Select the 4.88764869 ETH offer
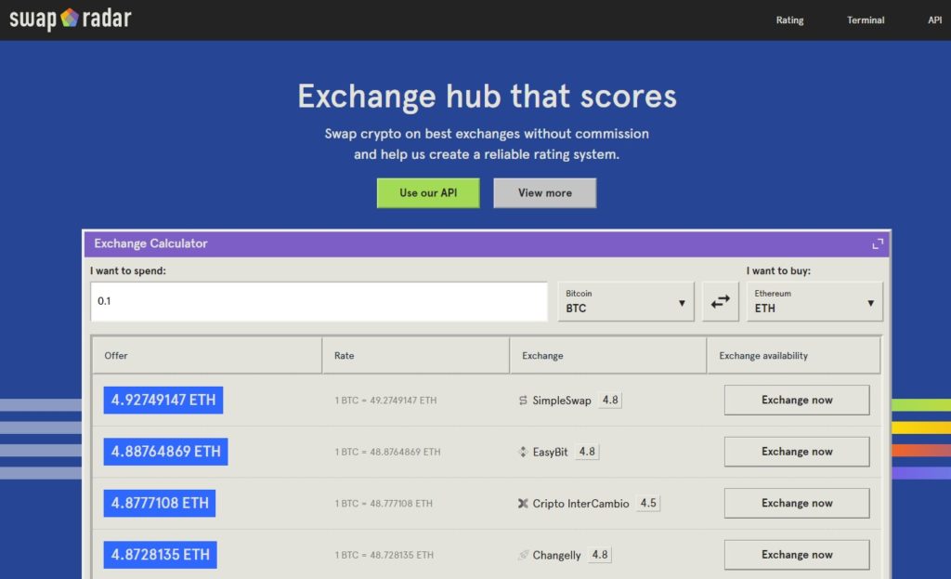Screen dimensions: 951x579 click(x=165, y=452)
